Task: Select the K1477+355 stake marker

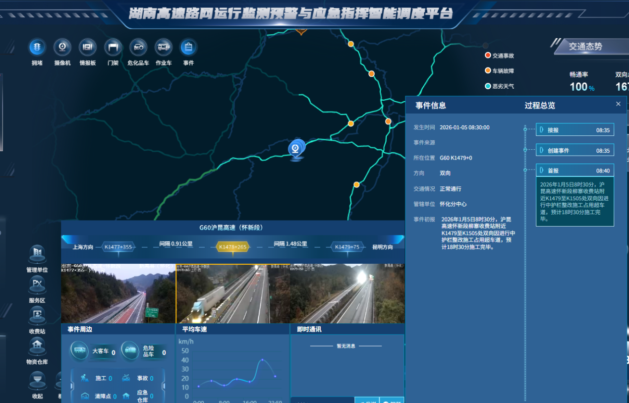Action: tap(118, 247)
